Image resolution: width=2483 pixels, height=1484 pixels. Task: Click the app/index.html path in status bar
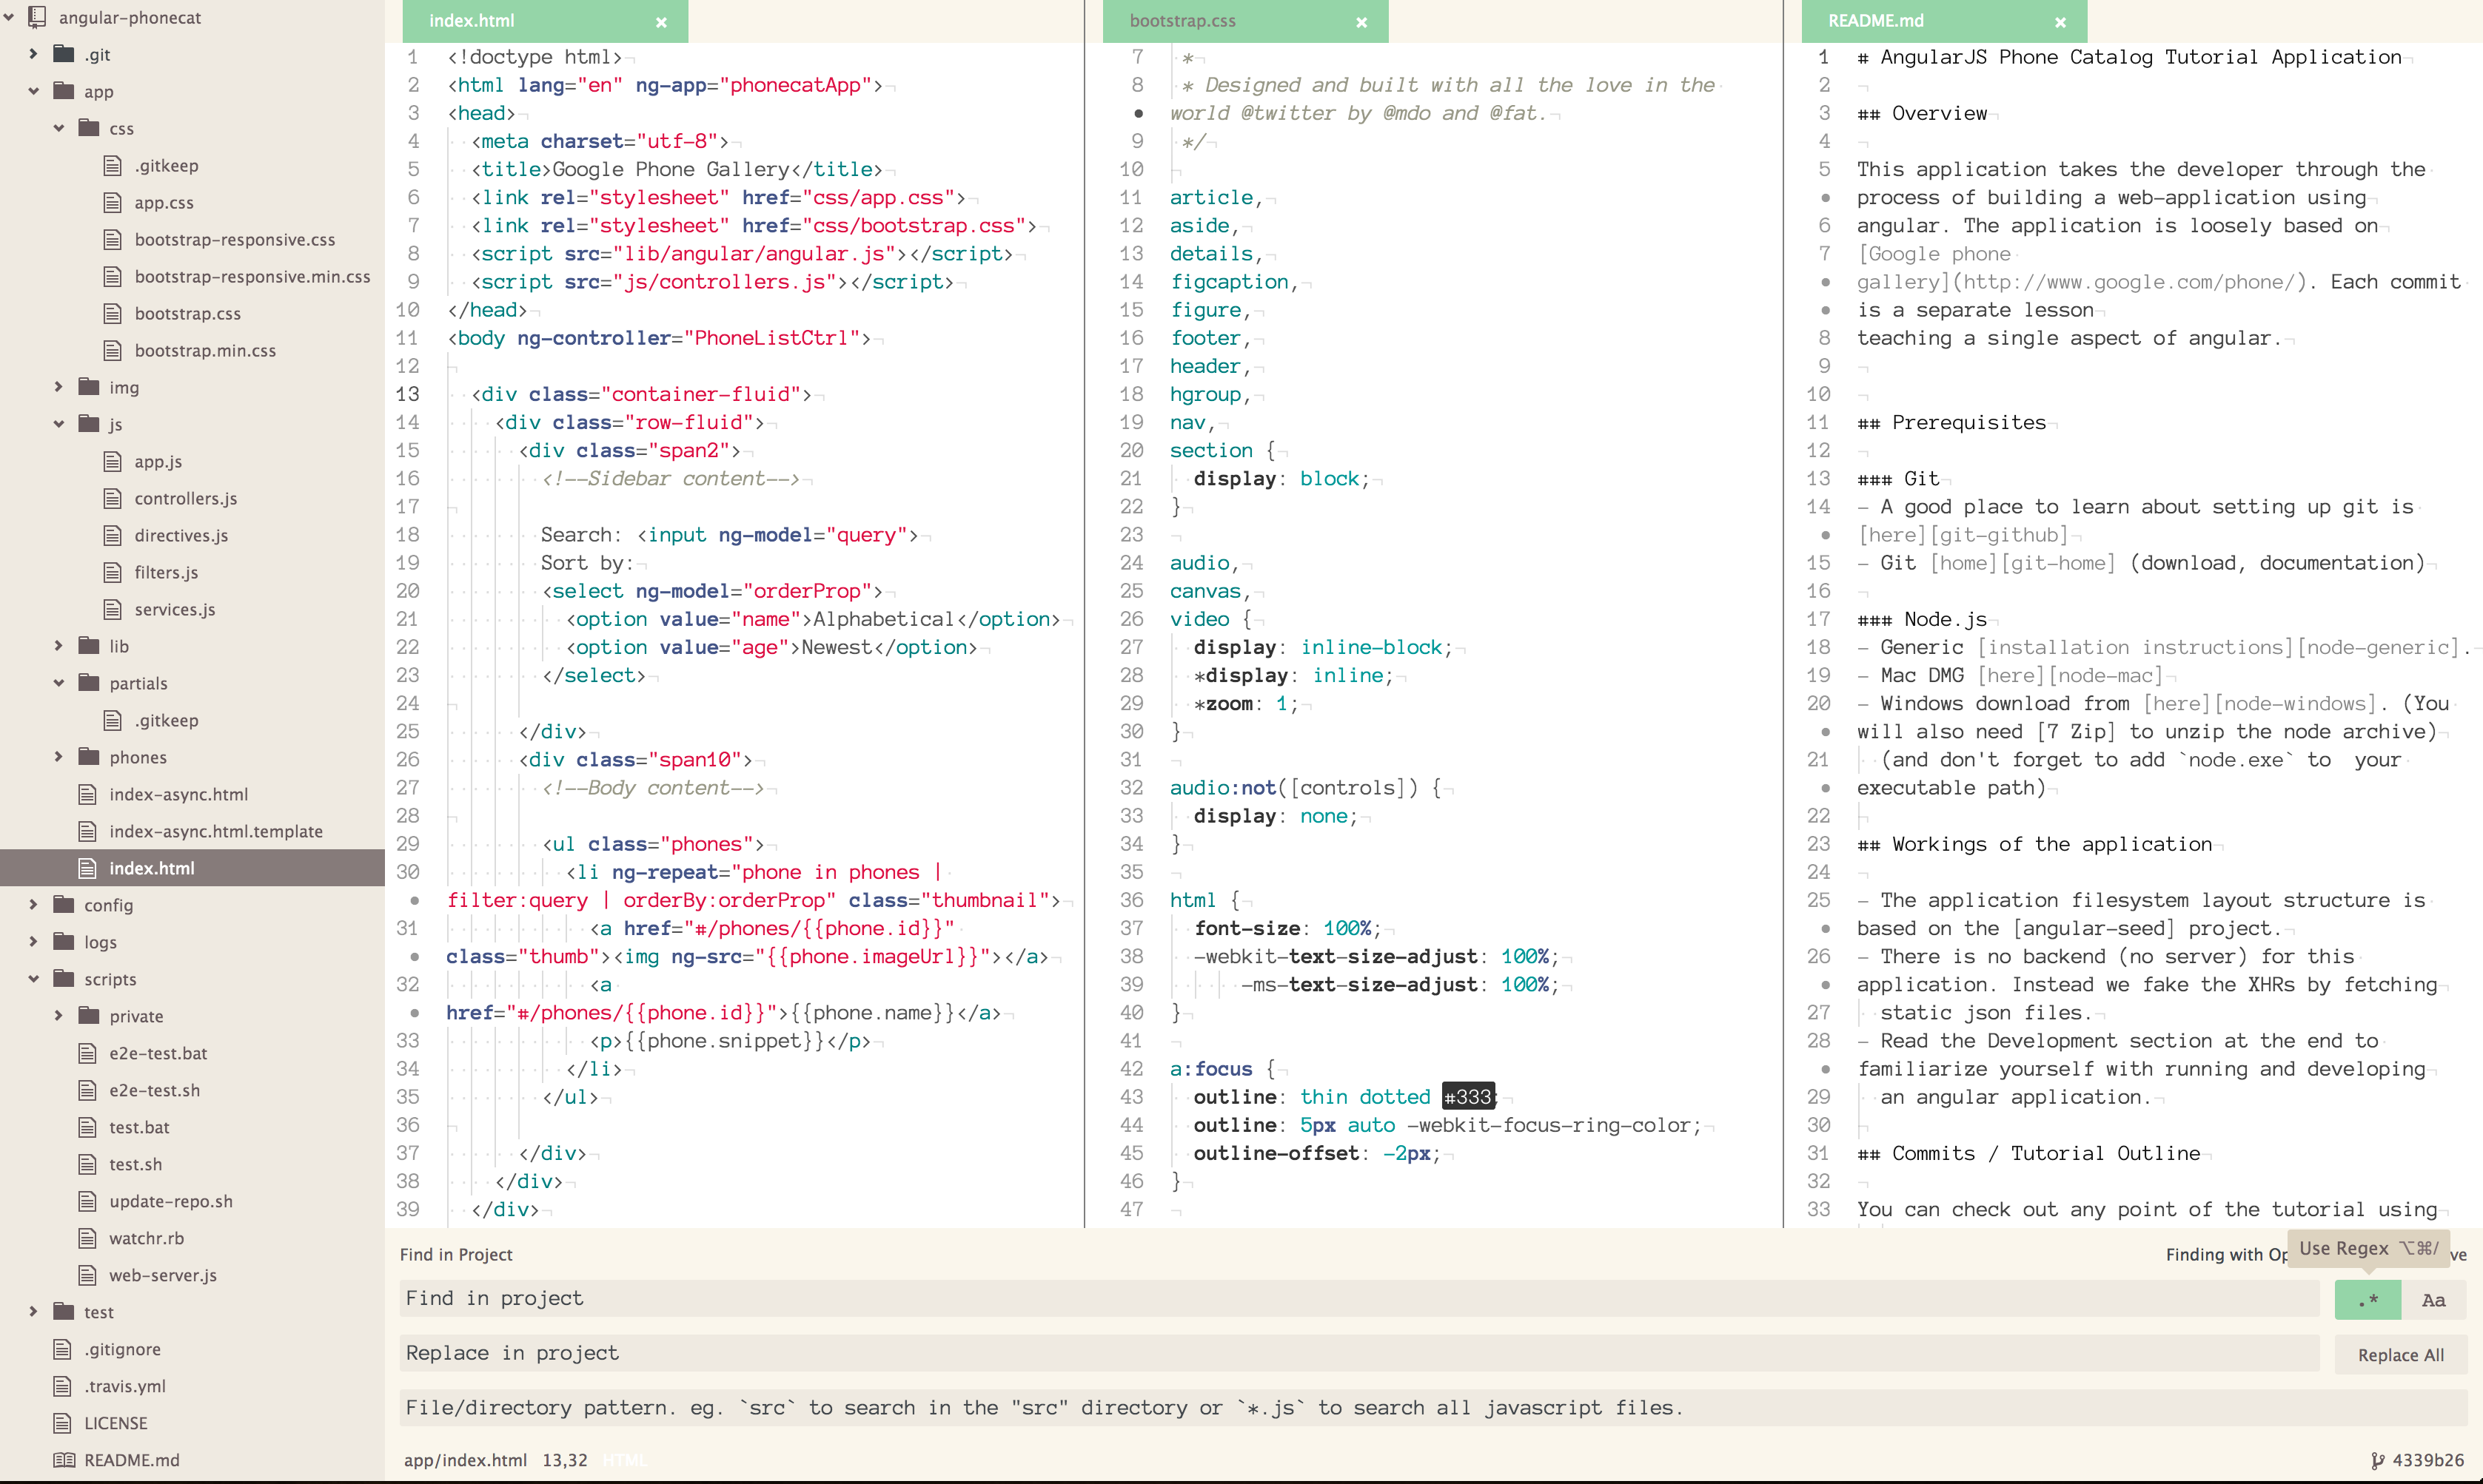click(465, 1460)
